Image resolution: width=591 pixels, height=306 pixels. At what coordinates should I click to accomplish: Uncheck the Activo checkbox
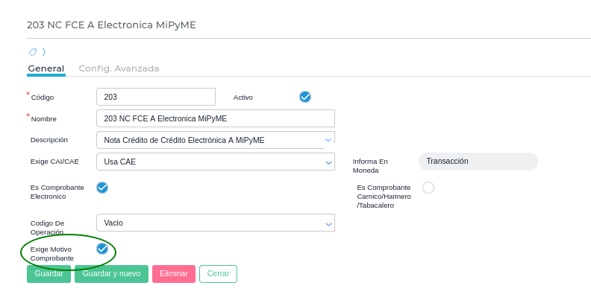(x=304, y=97)
